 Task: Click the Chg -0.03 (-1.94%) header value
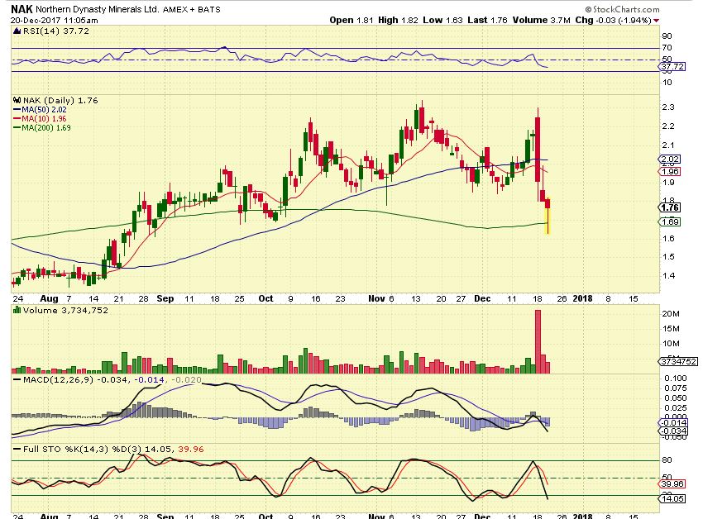[x=614, y=20]
